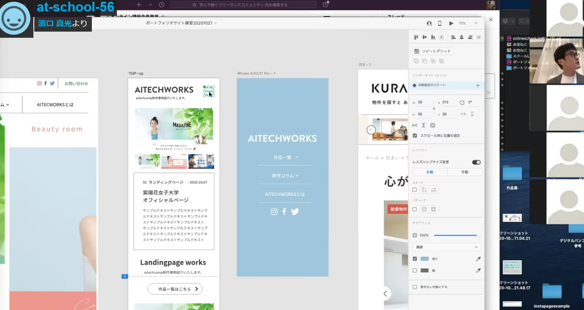Image resolution: width=584 pixels, height=310 pixels.
Task: Toggle スクロール時に位置を固定 checkbox
Action: (415, 136)
